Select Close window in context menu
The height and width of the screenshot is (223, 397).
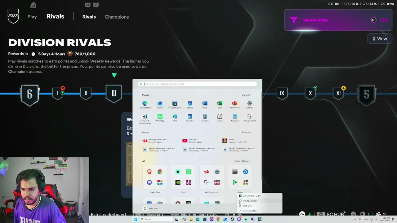(x=260, y=211)
